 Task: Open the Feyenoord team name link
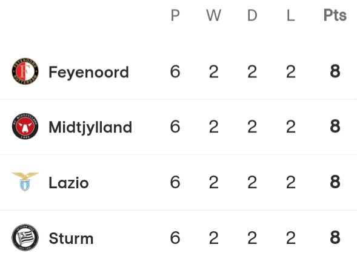(88, 72)
